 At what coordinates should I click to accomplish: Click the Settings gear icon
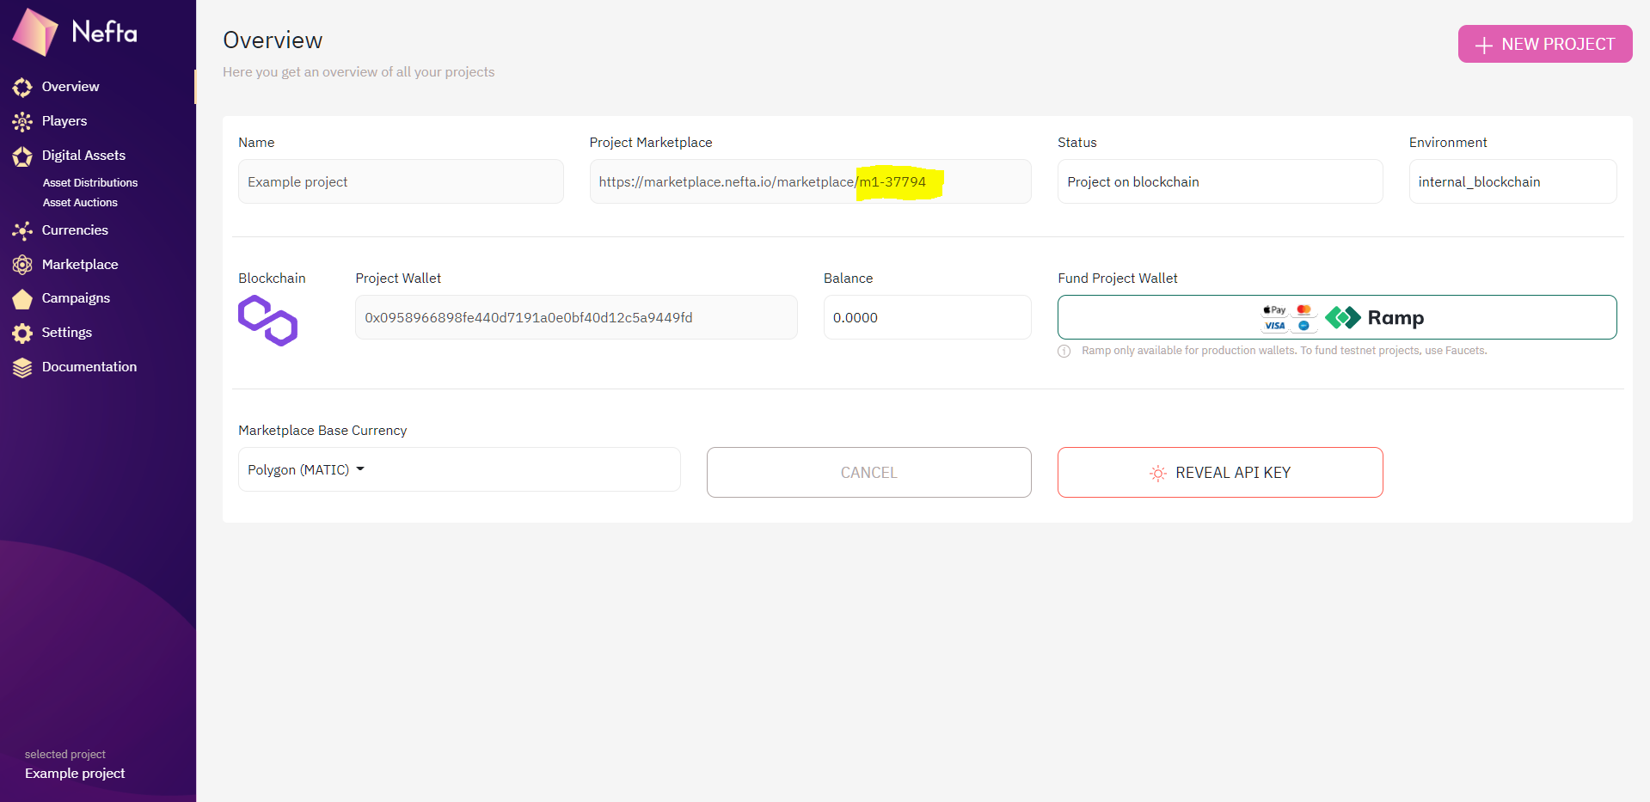[x=22, y=334]
